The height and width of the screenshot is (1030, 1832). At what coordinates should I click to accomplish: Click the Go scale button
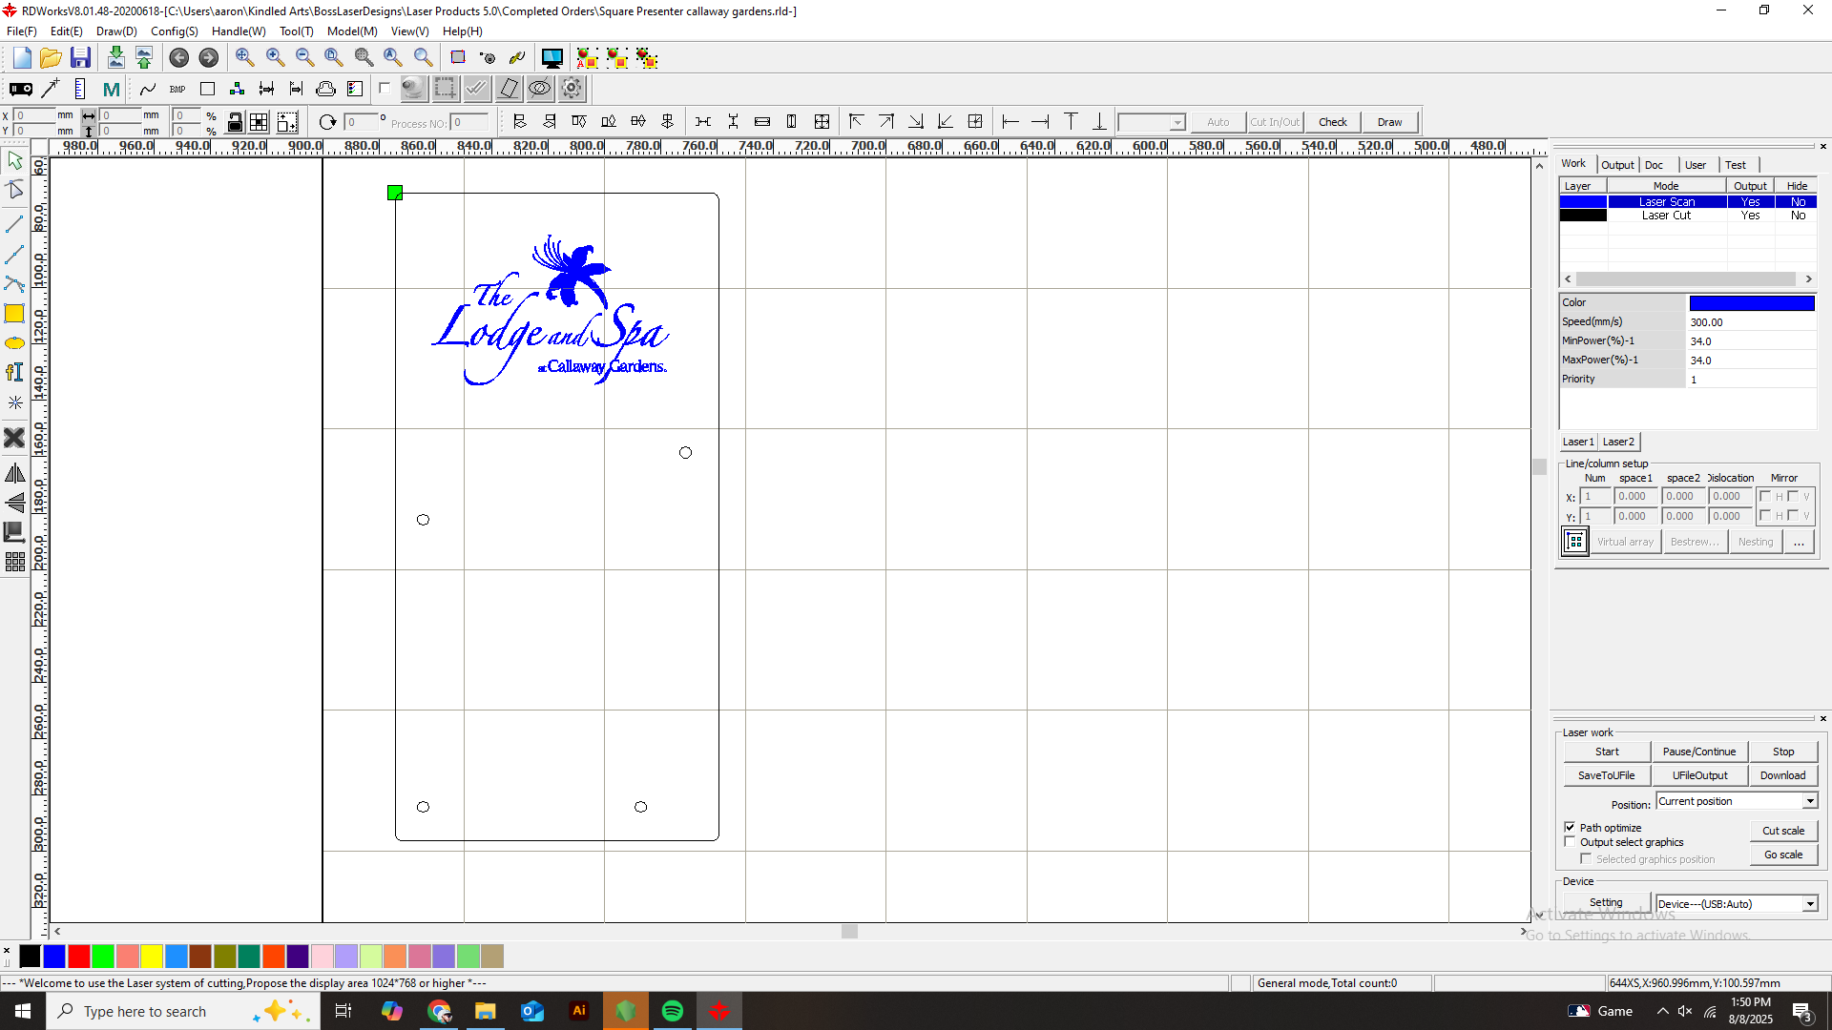(x=1783, y=855)
